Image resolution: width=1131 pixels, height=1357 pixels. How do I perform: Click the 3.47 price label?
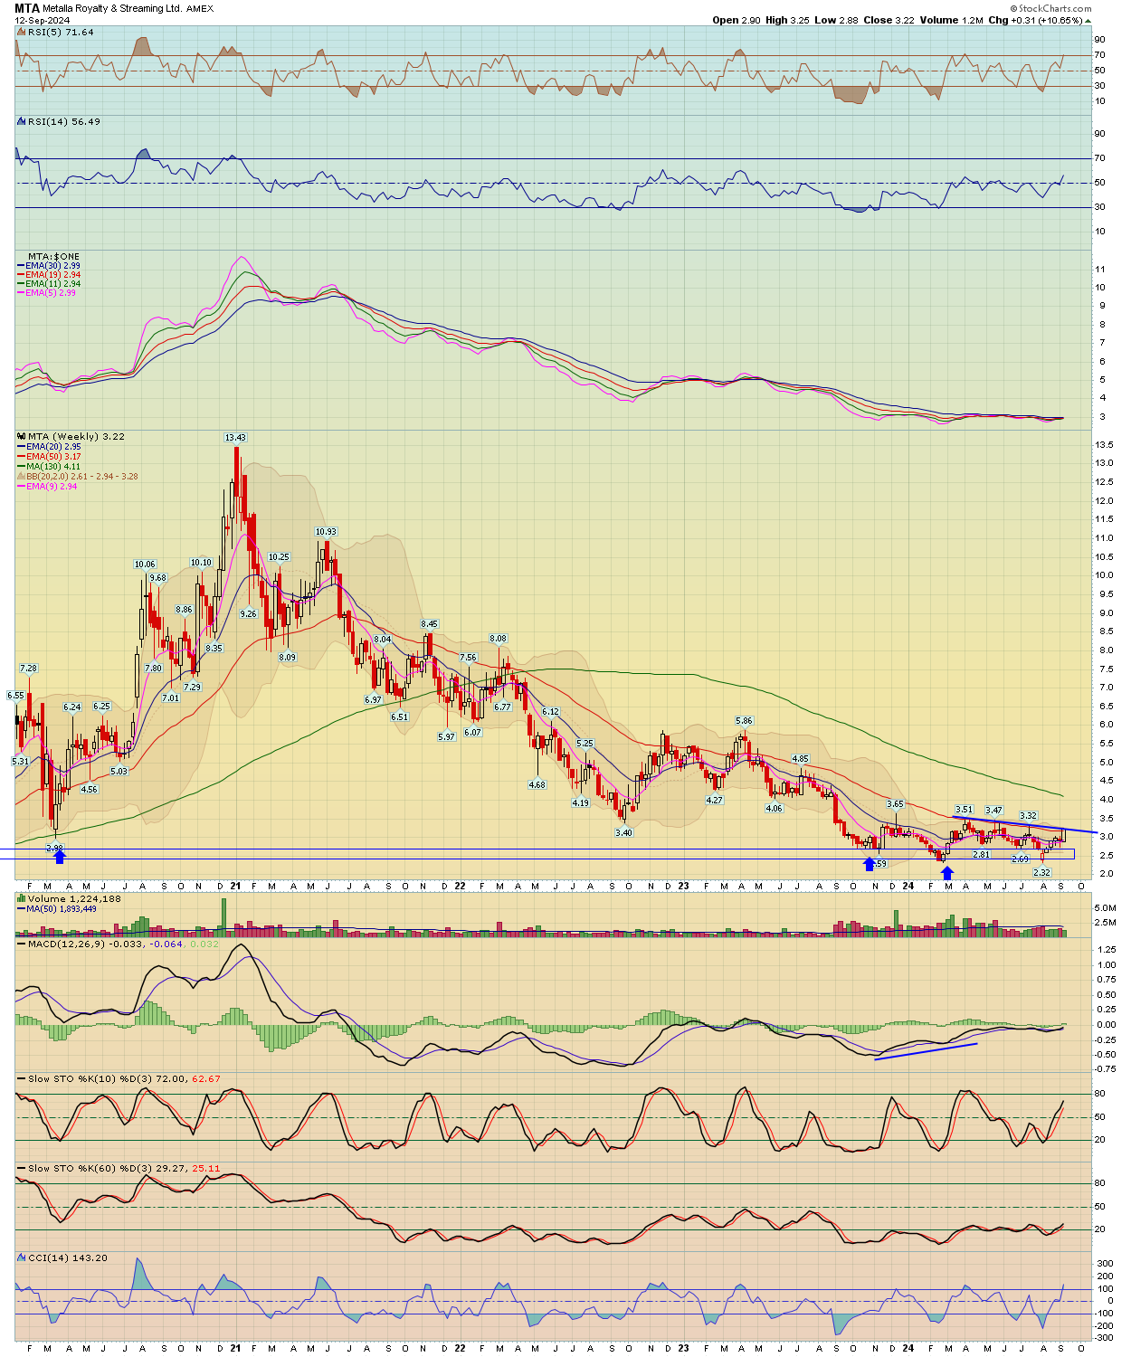pos(993,811)
